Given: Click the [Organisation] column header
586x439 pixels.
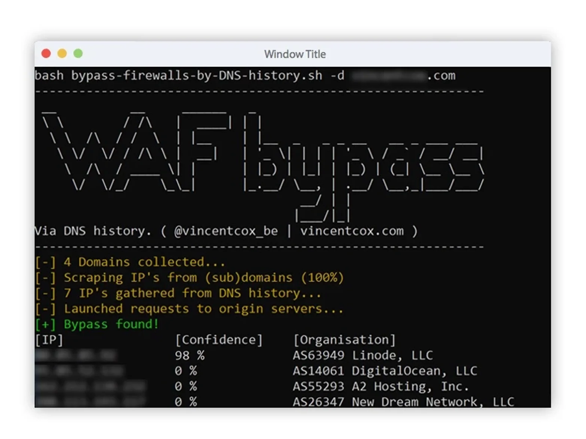Looking at the screenshot, I should [344, 340].
